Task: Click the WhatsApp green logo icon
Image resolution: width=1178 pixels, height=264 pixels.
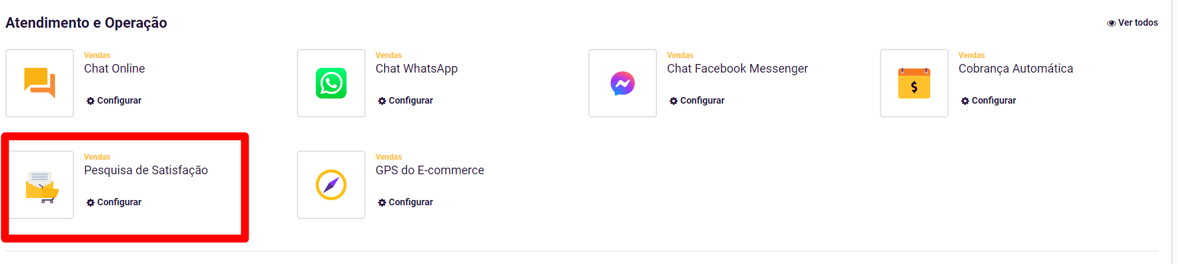Action: [x=331, y=83]
